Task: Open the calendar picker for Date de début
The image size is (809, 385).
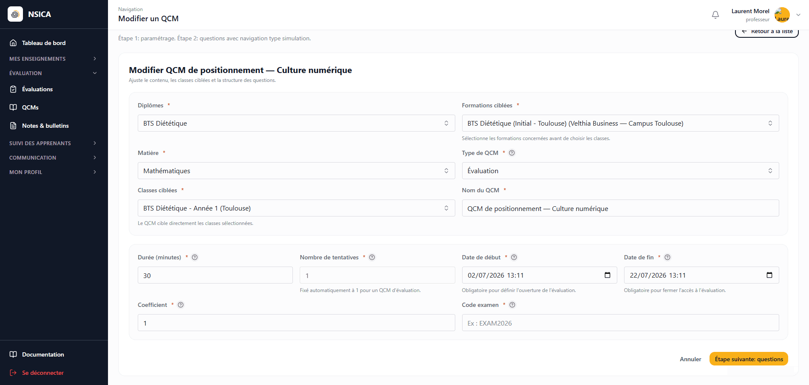Action: tap(607, 275)
